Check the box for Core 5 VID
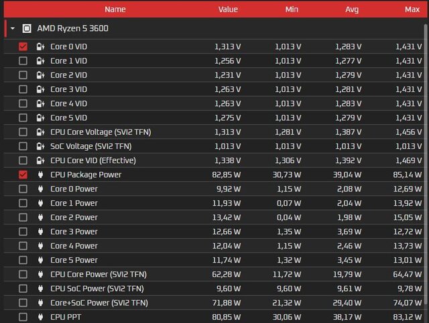This screenshot has width=429, height=323. (x=23, y=118)
